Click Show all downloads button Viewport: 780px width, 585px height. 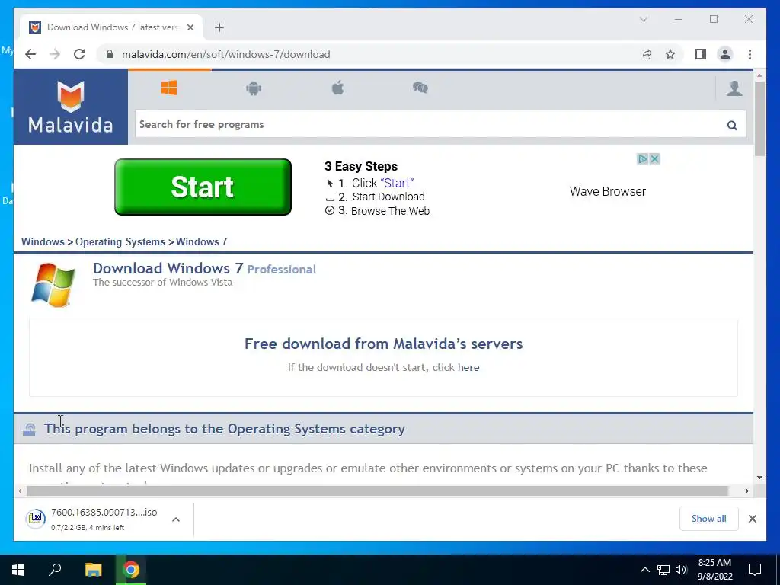709,519
